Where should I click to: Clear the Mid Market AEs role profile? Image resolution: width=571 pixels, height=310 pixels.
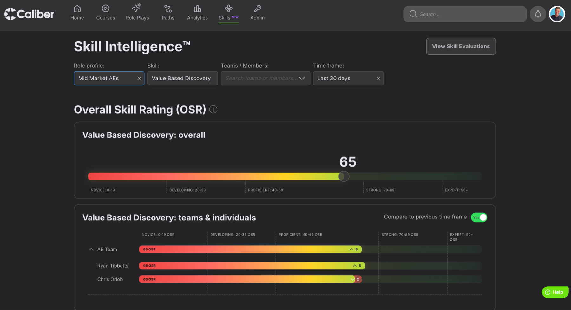[139, 78]
